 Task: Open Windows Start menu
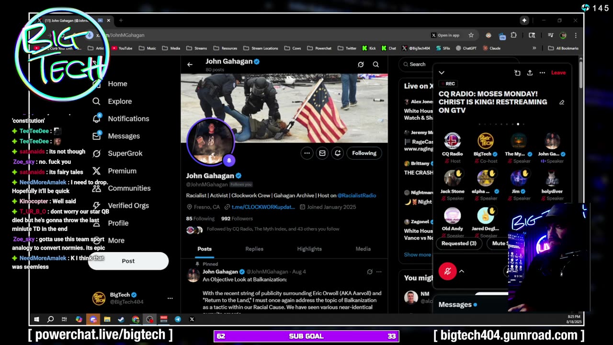point(36,319)
